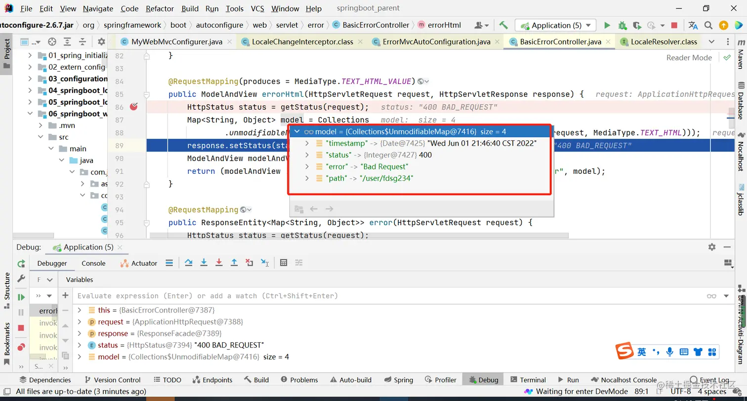Open the Translate tool icon
Screen dimensions: 747x401
(x=693, y=25)
